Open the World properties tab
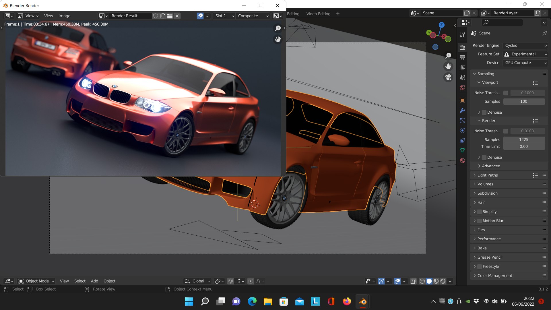Screen dimensions: 551x310 coord(462,88)
